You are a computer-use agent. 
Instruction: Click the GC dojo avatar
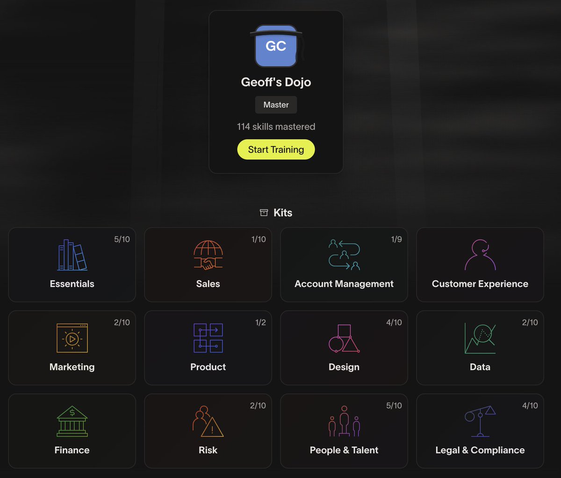tap(276, 46)
